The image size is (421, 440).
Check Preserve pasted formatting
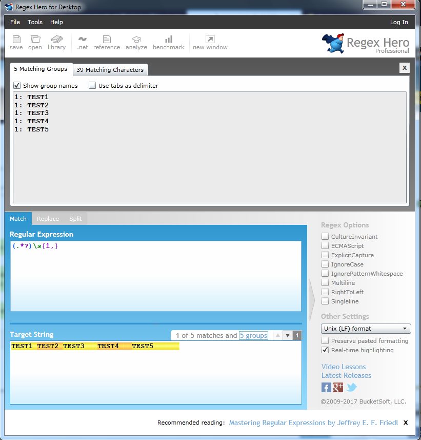(325, 341)
